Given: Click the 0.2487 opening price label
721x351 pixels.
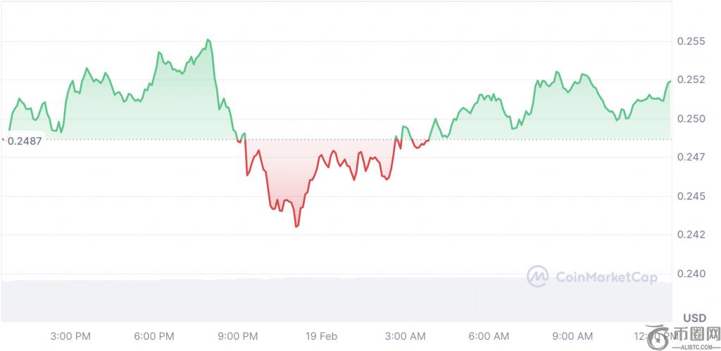Looking at the screenshot, I should pyautogui.click(x=25, y=141).
